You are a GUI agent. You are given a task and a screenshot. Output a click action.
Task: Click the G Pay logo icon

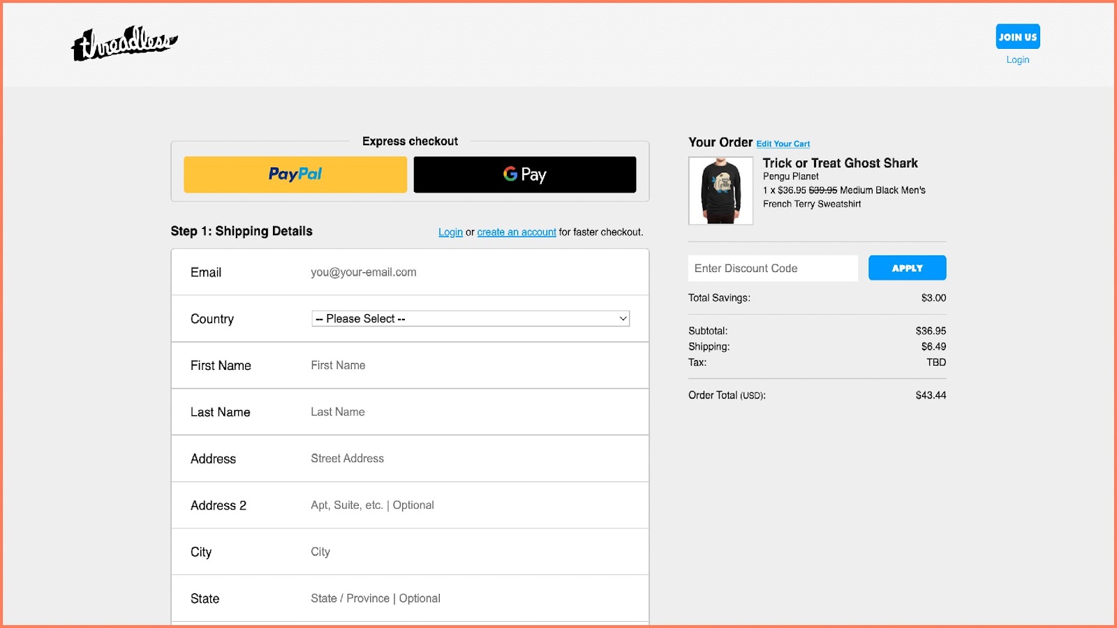[x=509, y=174]
